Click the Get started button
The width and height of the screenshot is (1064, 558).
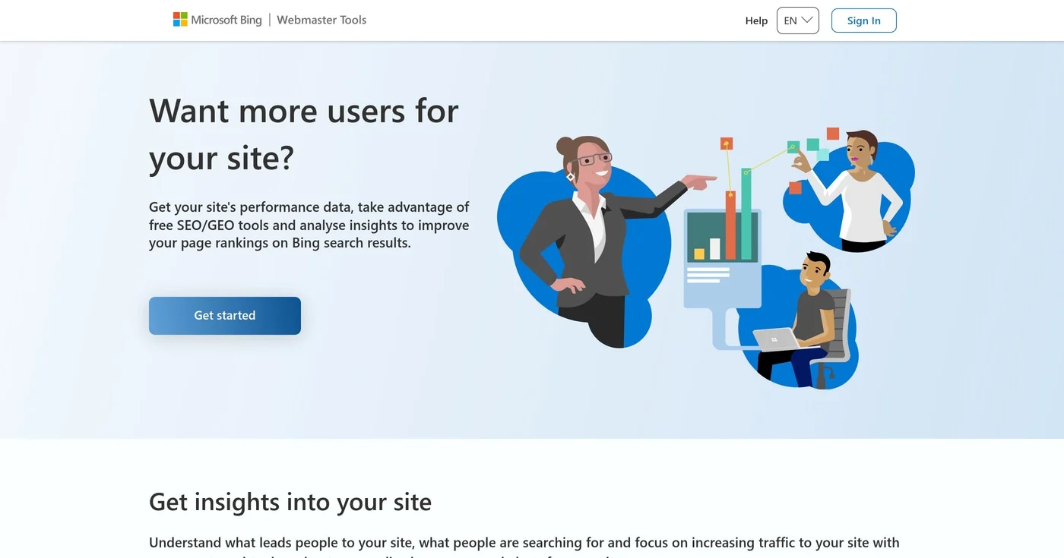point(225,316)
